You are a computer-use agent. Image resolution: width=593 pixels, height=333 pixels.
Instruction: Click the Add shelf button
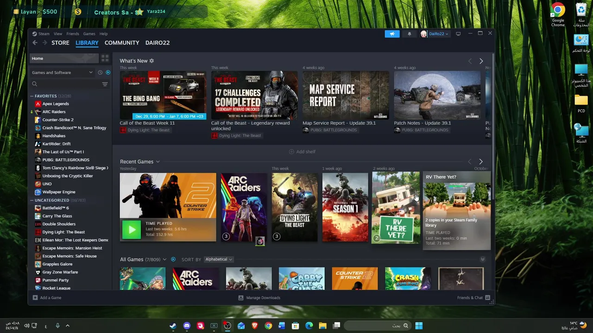pos(302,152)
